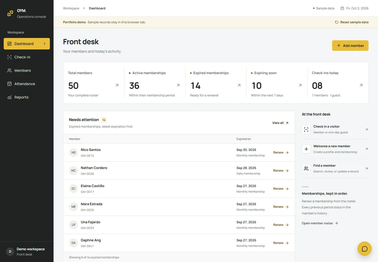Click Reset sample data
Viewport: 378px width, 262px height.
[352, 22]
